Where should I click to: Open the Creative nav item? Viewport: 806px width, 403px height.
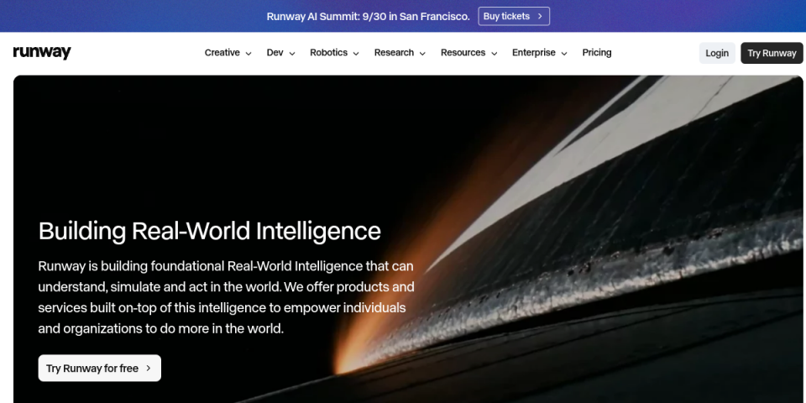coord(222,52)
